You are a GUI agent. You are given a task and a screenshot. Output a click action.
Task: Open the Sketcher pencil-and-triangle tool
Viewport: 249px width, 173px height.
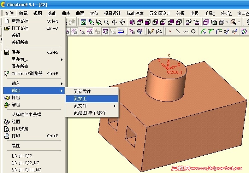(x=151, y=31)
